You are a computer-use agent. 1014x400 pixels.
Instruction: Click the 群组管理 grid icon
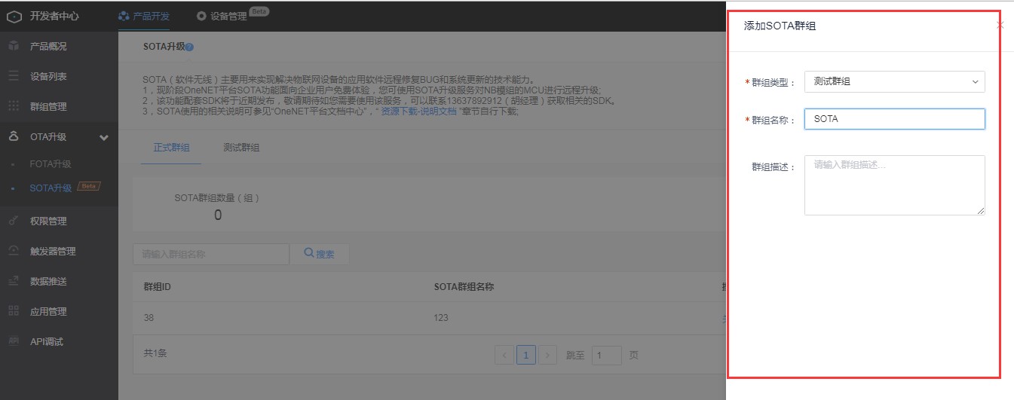point(14,106)
